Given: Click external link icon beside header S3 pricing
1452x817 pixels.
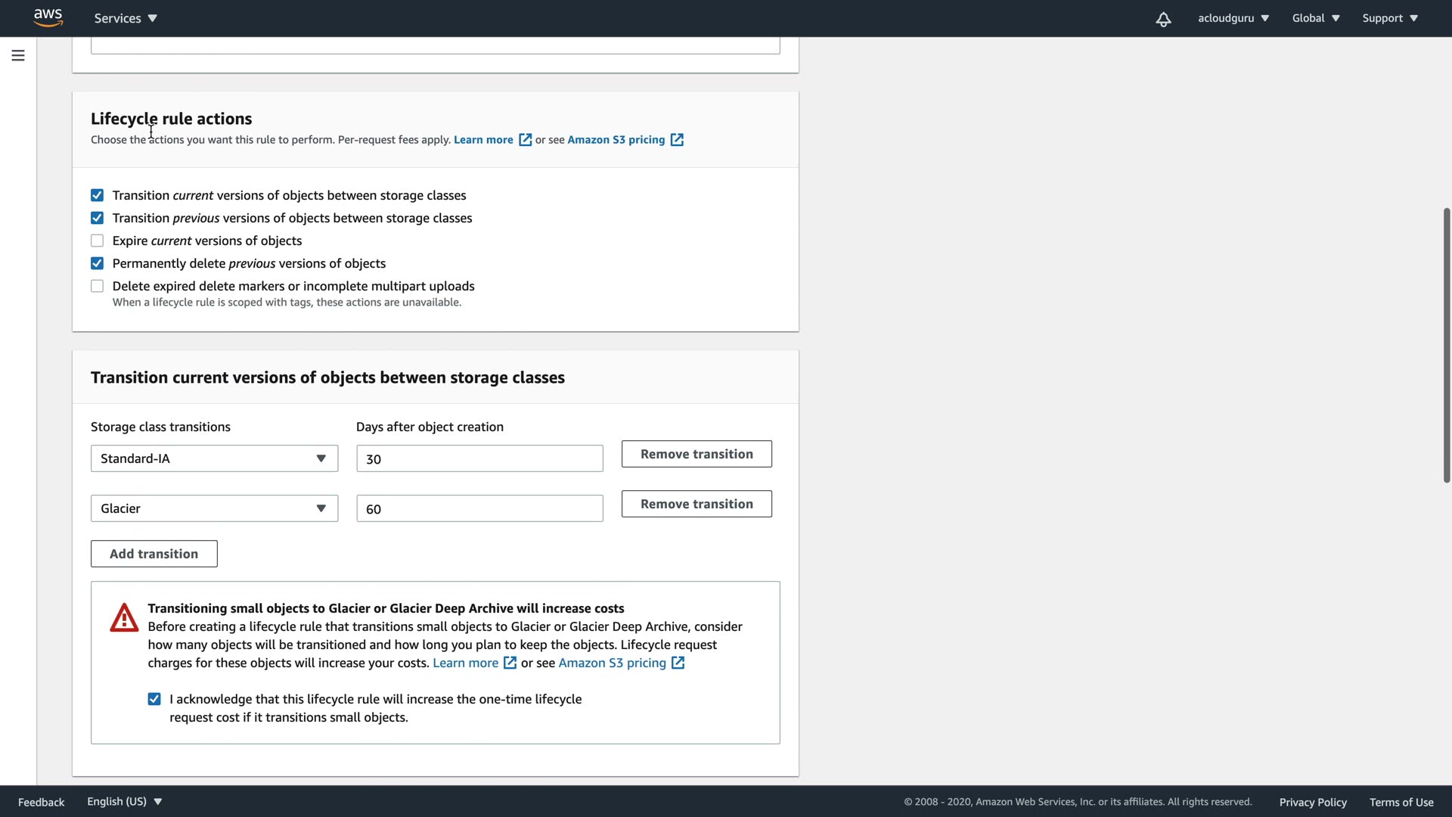Looking at the screenshot, I should point(677,140).
